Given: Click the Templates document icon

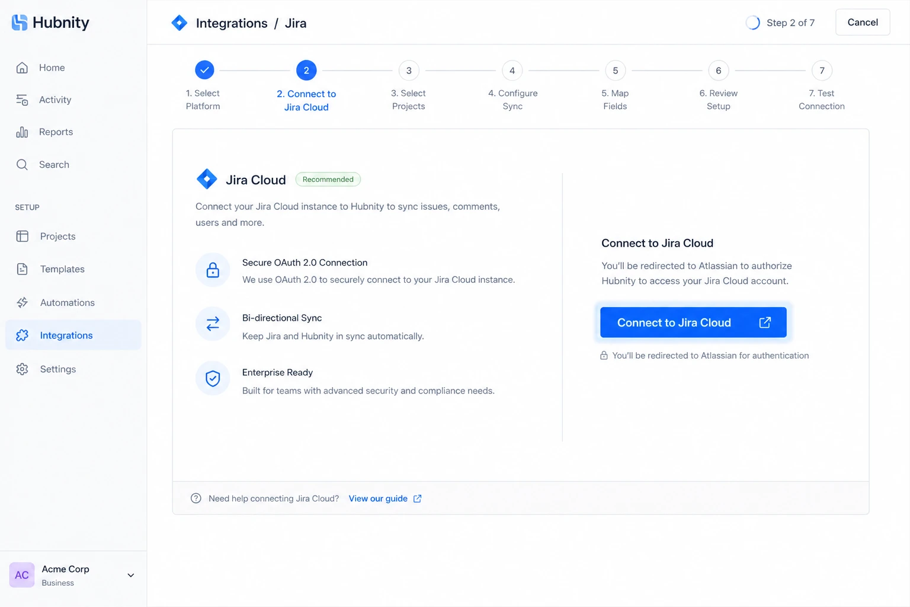Looking at the screenshot, I should point(23,269).
